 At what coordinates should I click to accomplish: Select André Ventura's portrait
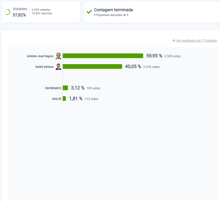tap(58, 66)
